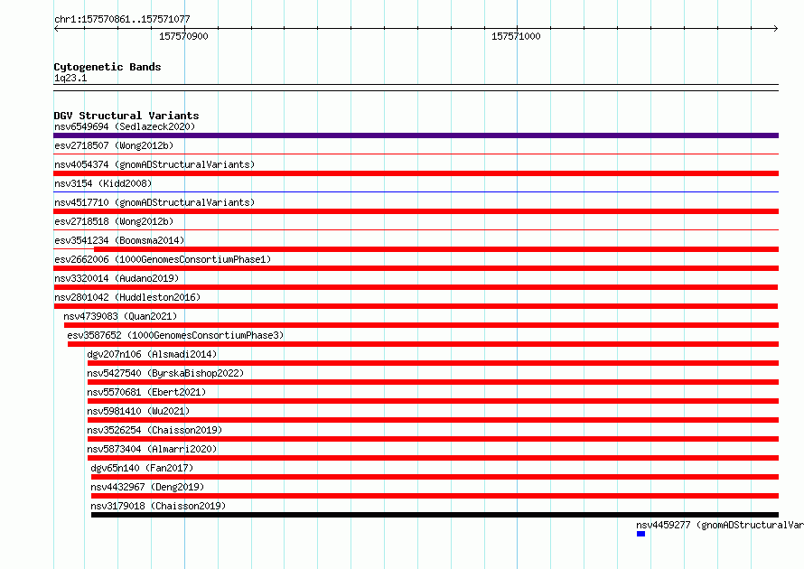Viewport: 804px width, 569px height.
Task: Click esv2718518 (Wong2012b) variant label
Action: [x=114, y=221]
